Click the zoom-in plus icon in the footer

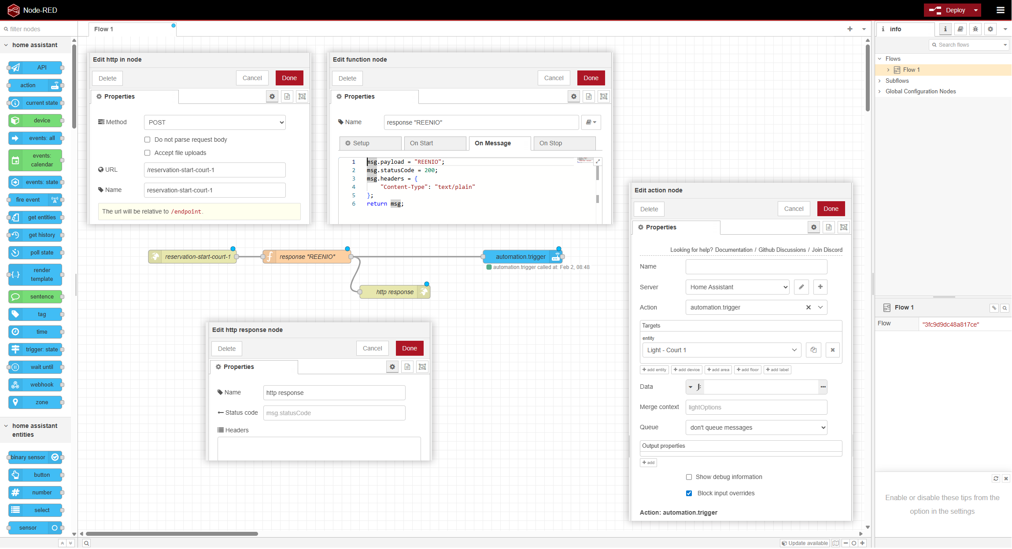click(x=862, y=543)
